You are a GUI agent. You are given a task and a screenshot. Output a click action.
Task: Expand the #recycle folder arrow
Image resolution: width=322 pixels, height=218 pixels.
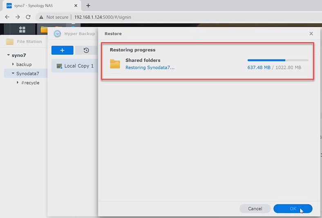(18, 82)
